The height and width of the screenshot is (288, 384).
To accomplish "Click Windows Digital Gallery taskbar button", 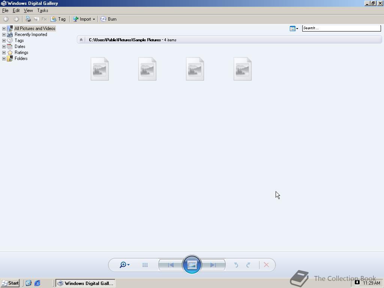I will [x=85, y=283].
